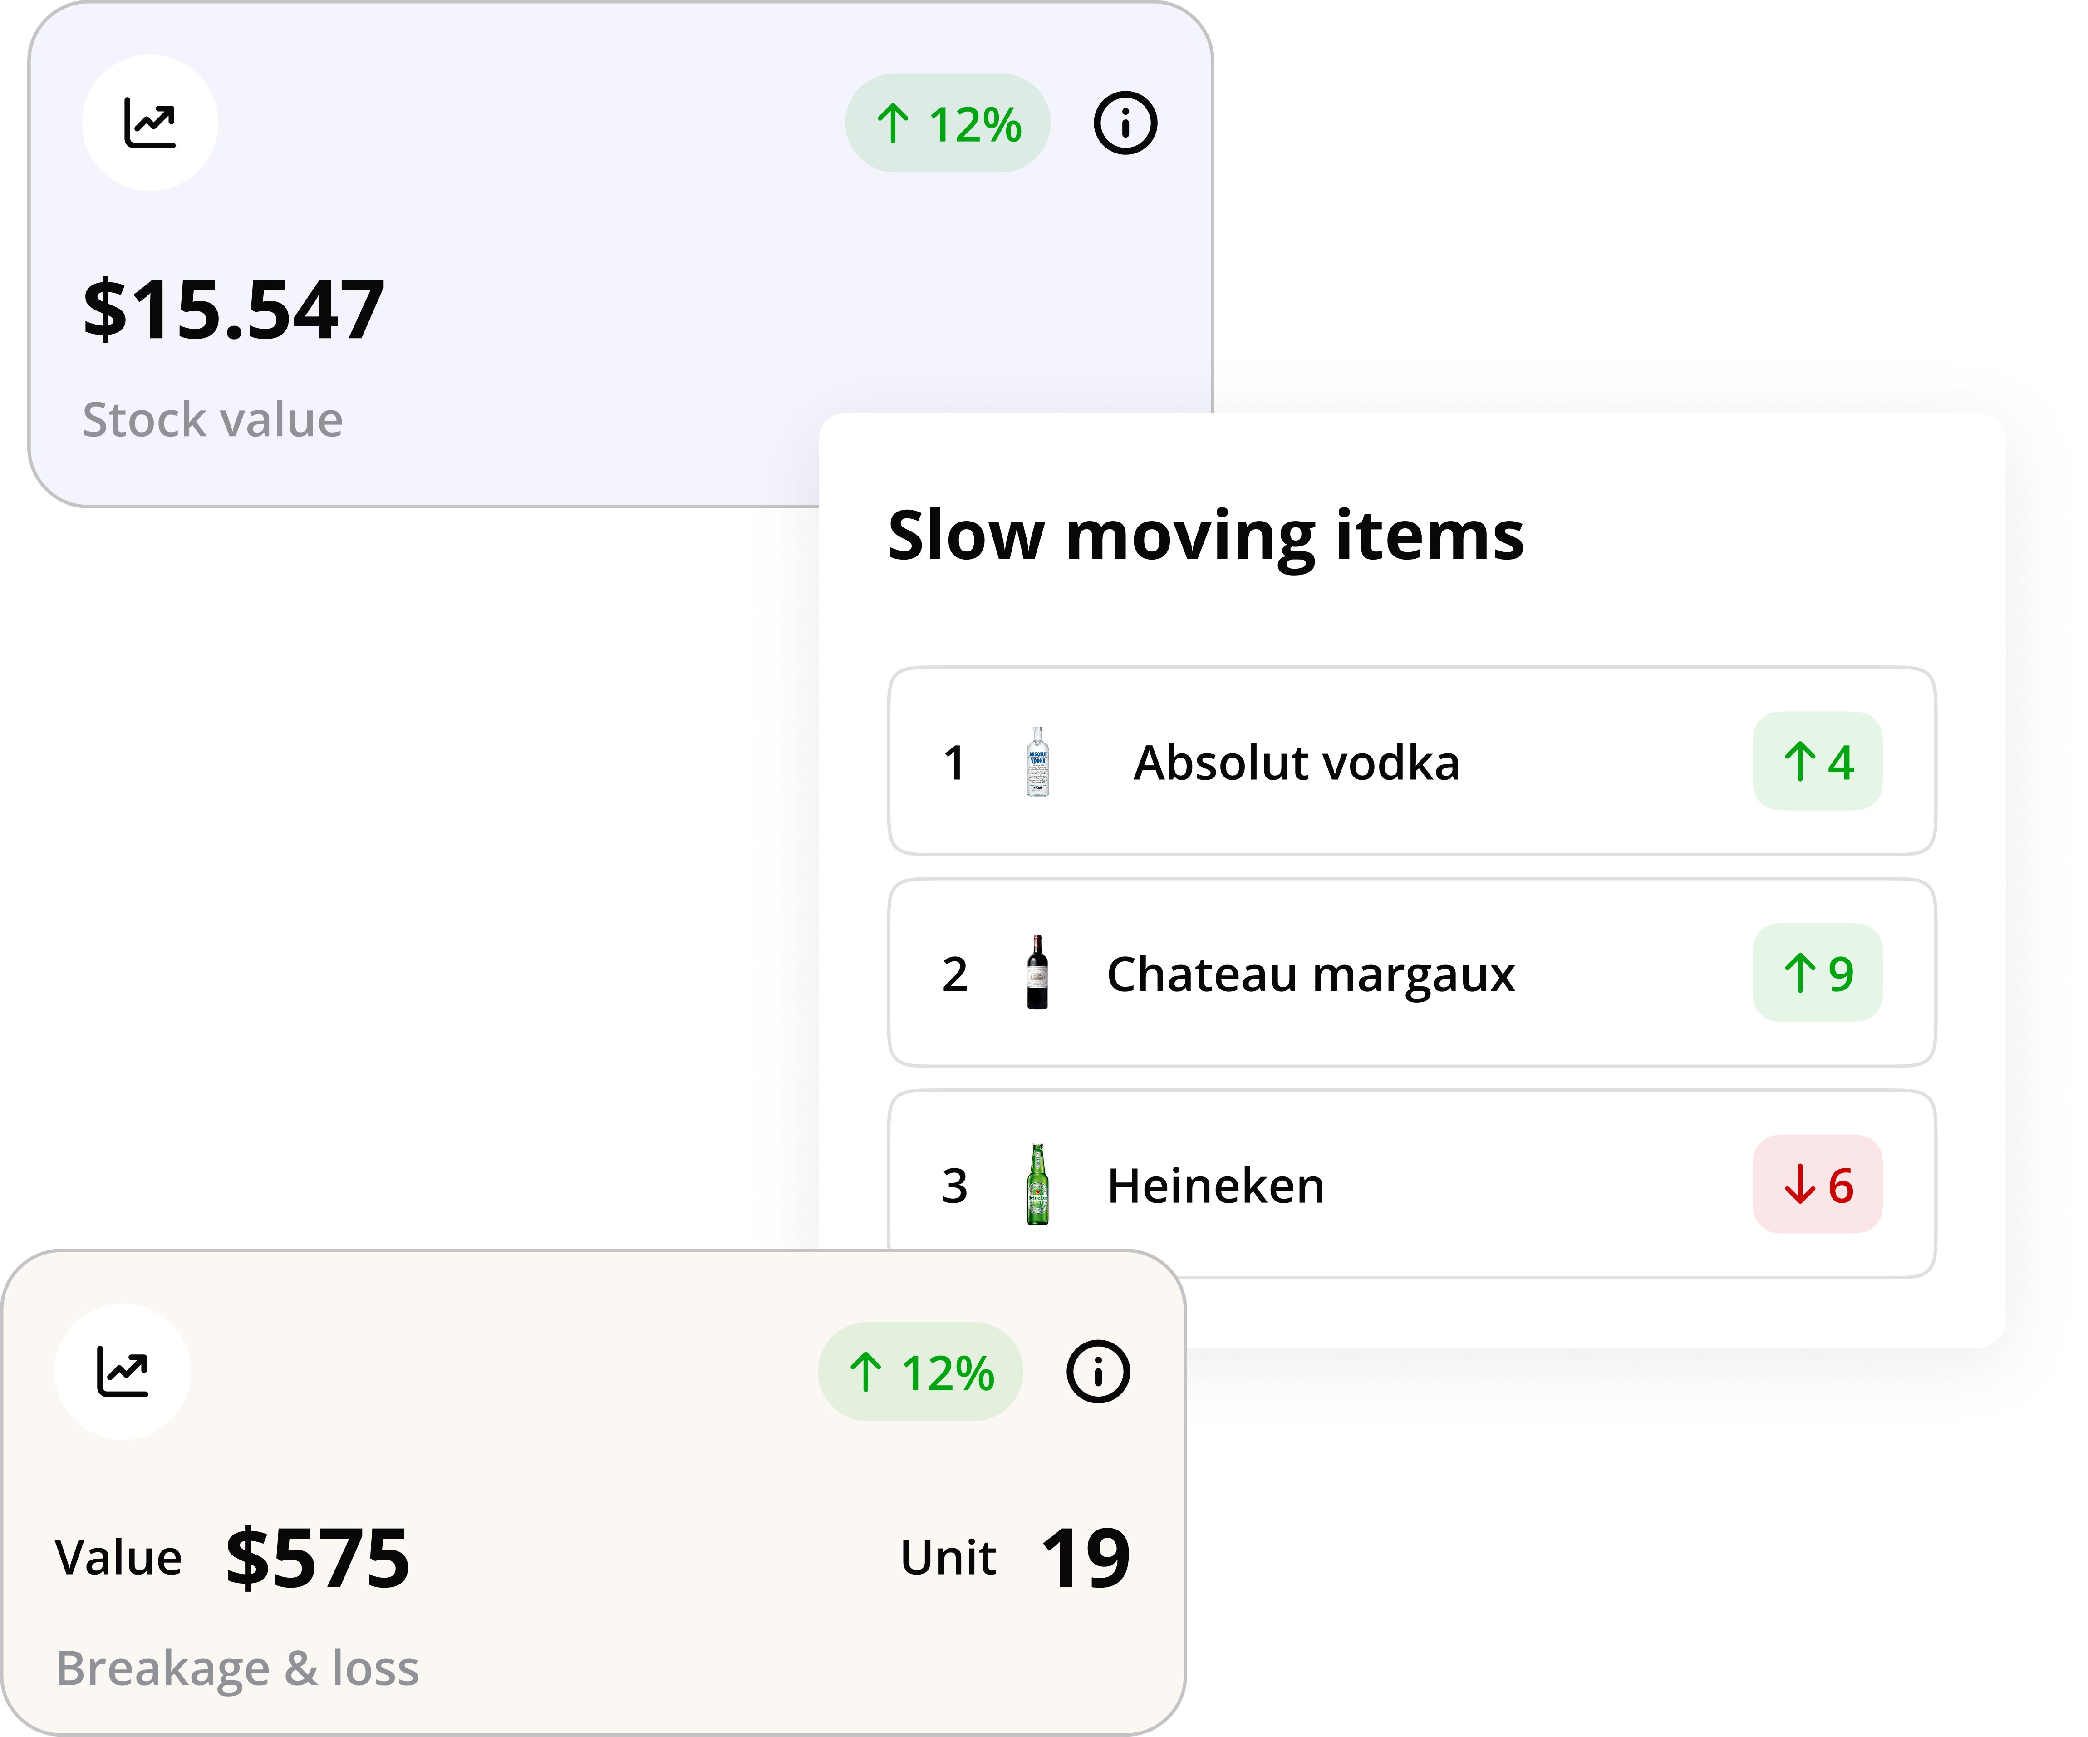The image size is (2088, 1737).
Task: Click the 12% increase badge on Breakage & loss
Action: [x=921, y=1372]
